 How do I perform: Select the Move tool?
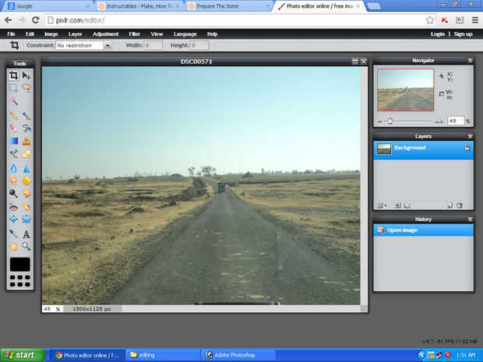click(x=26, y=76)
